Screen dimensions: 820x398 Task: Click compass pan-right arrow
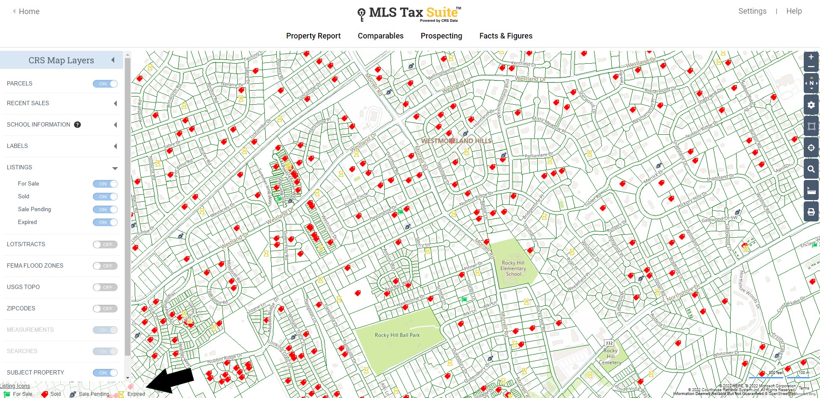coord(817,83)
